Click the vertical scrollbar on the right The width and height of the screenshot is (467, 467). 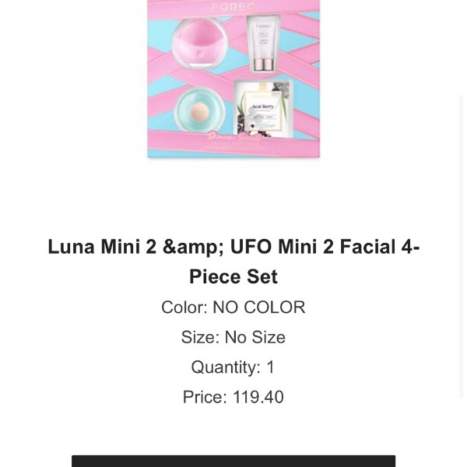[x=462, y=246]
